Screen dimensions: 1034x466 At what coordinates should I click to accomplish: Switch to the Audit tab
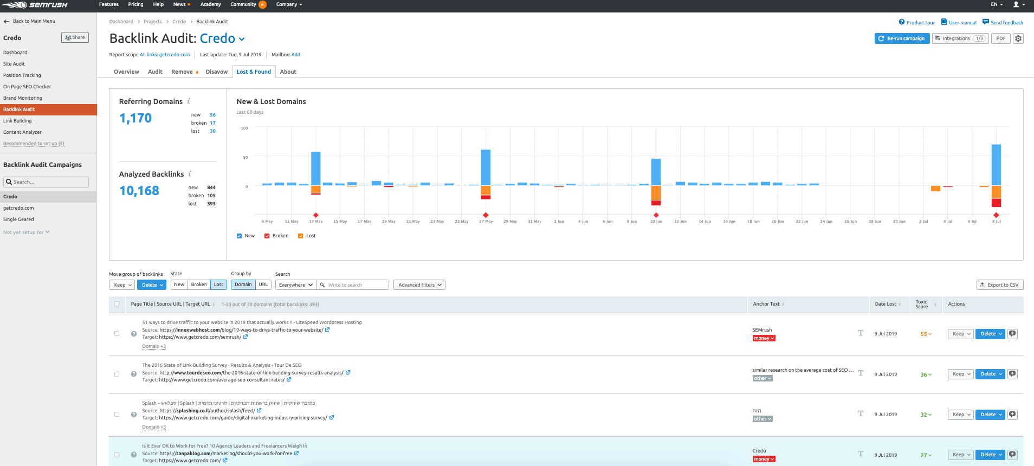[155, 72]
